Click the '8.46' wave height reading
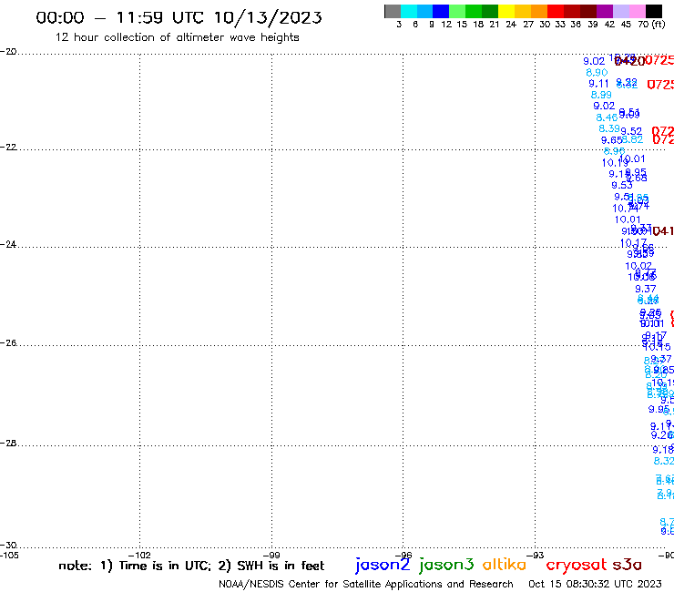Screen dimensions: 674x592 coord(607,117)
